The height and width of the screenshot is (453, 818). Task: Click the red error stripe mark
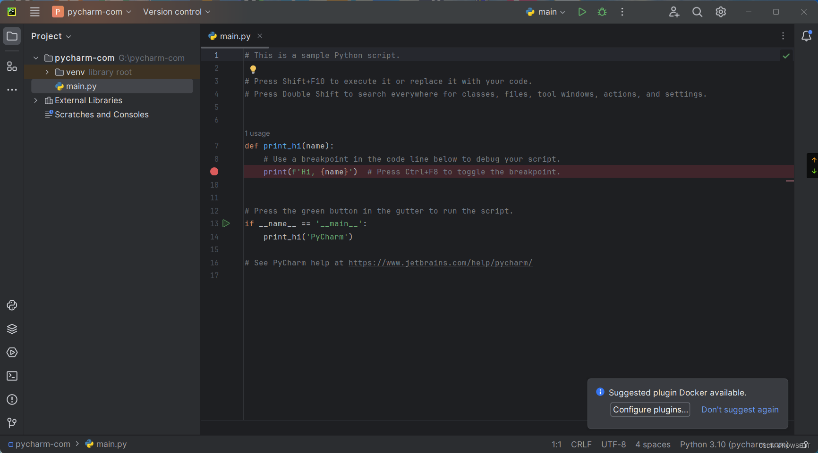tap(790, 181)
